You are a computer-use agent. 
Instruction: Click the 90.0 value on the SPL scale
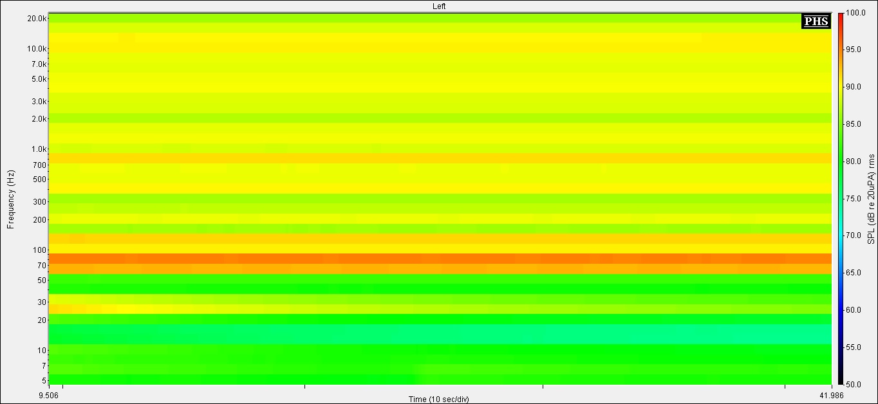pyautogui.click(x=855, y=87)
